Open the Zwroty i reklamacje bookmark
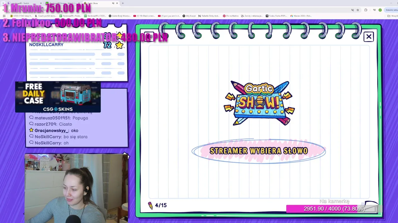This screenshot has height=223, width=398. pos(252,16)
